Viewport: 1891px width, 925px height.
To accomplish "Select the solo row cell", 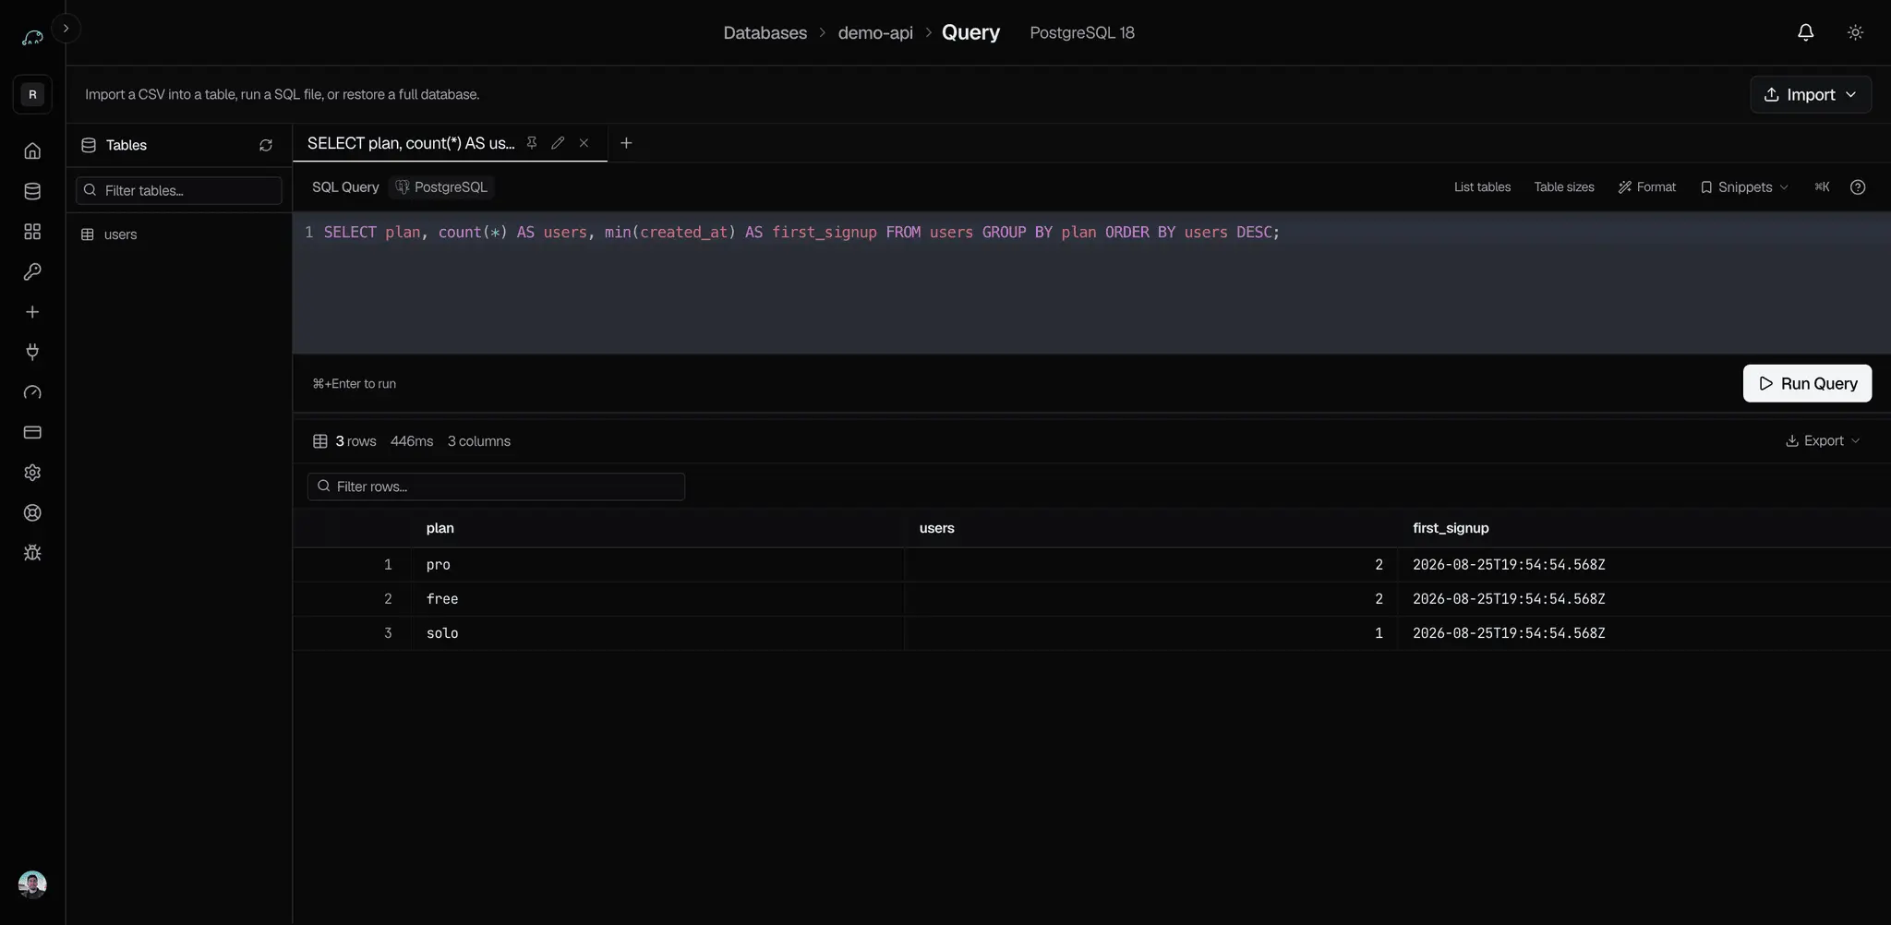I will [657, 633].
